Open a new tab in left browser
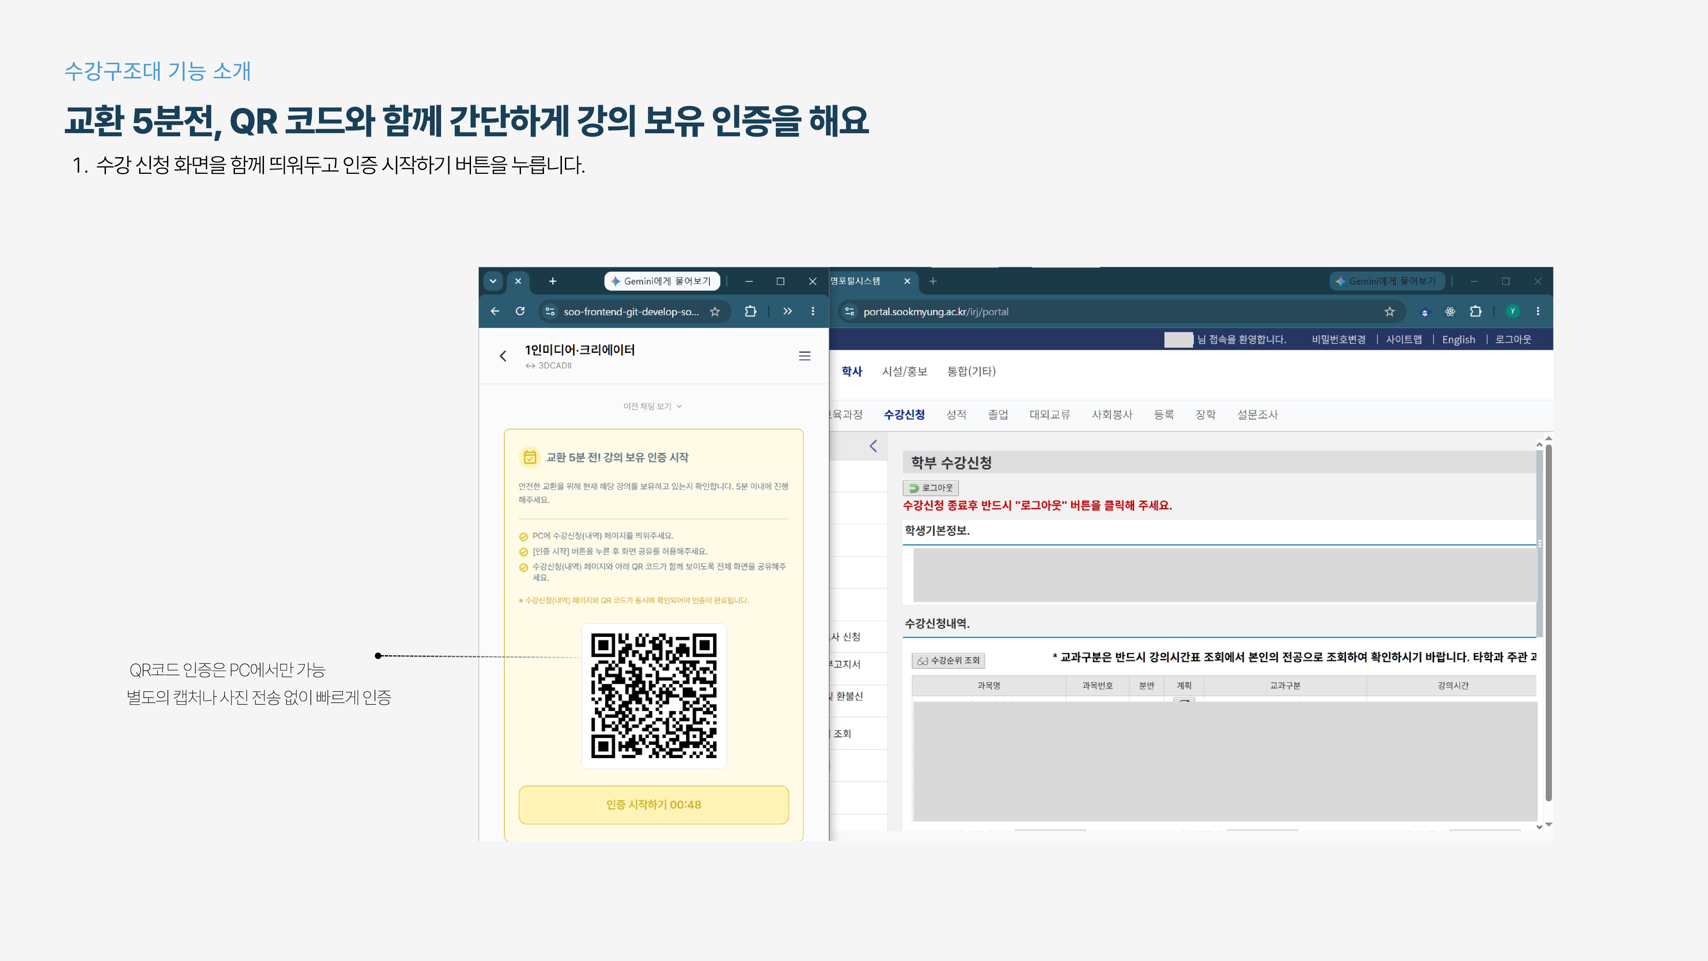 point(552,281)
